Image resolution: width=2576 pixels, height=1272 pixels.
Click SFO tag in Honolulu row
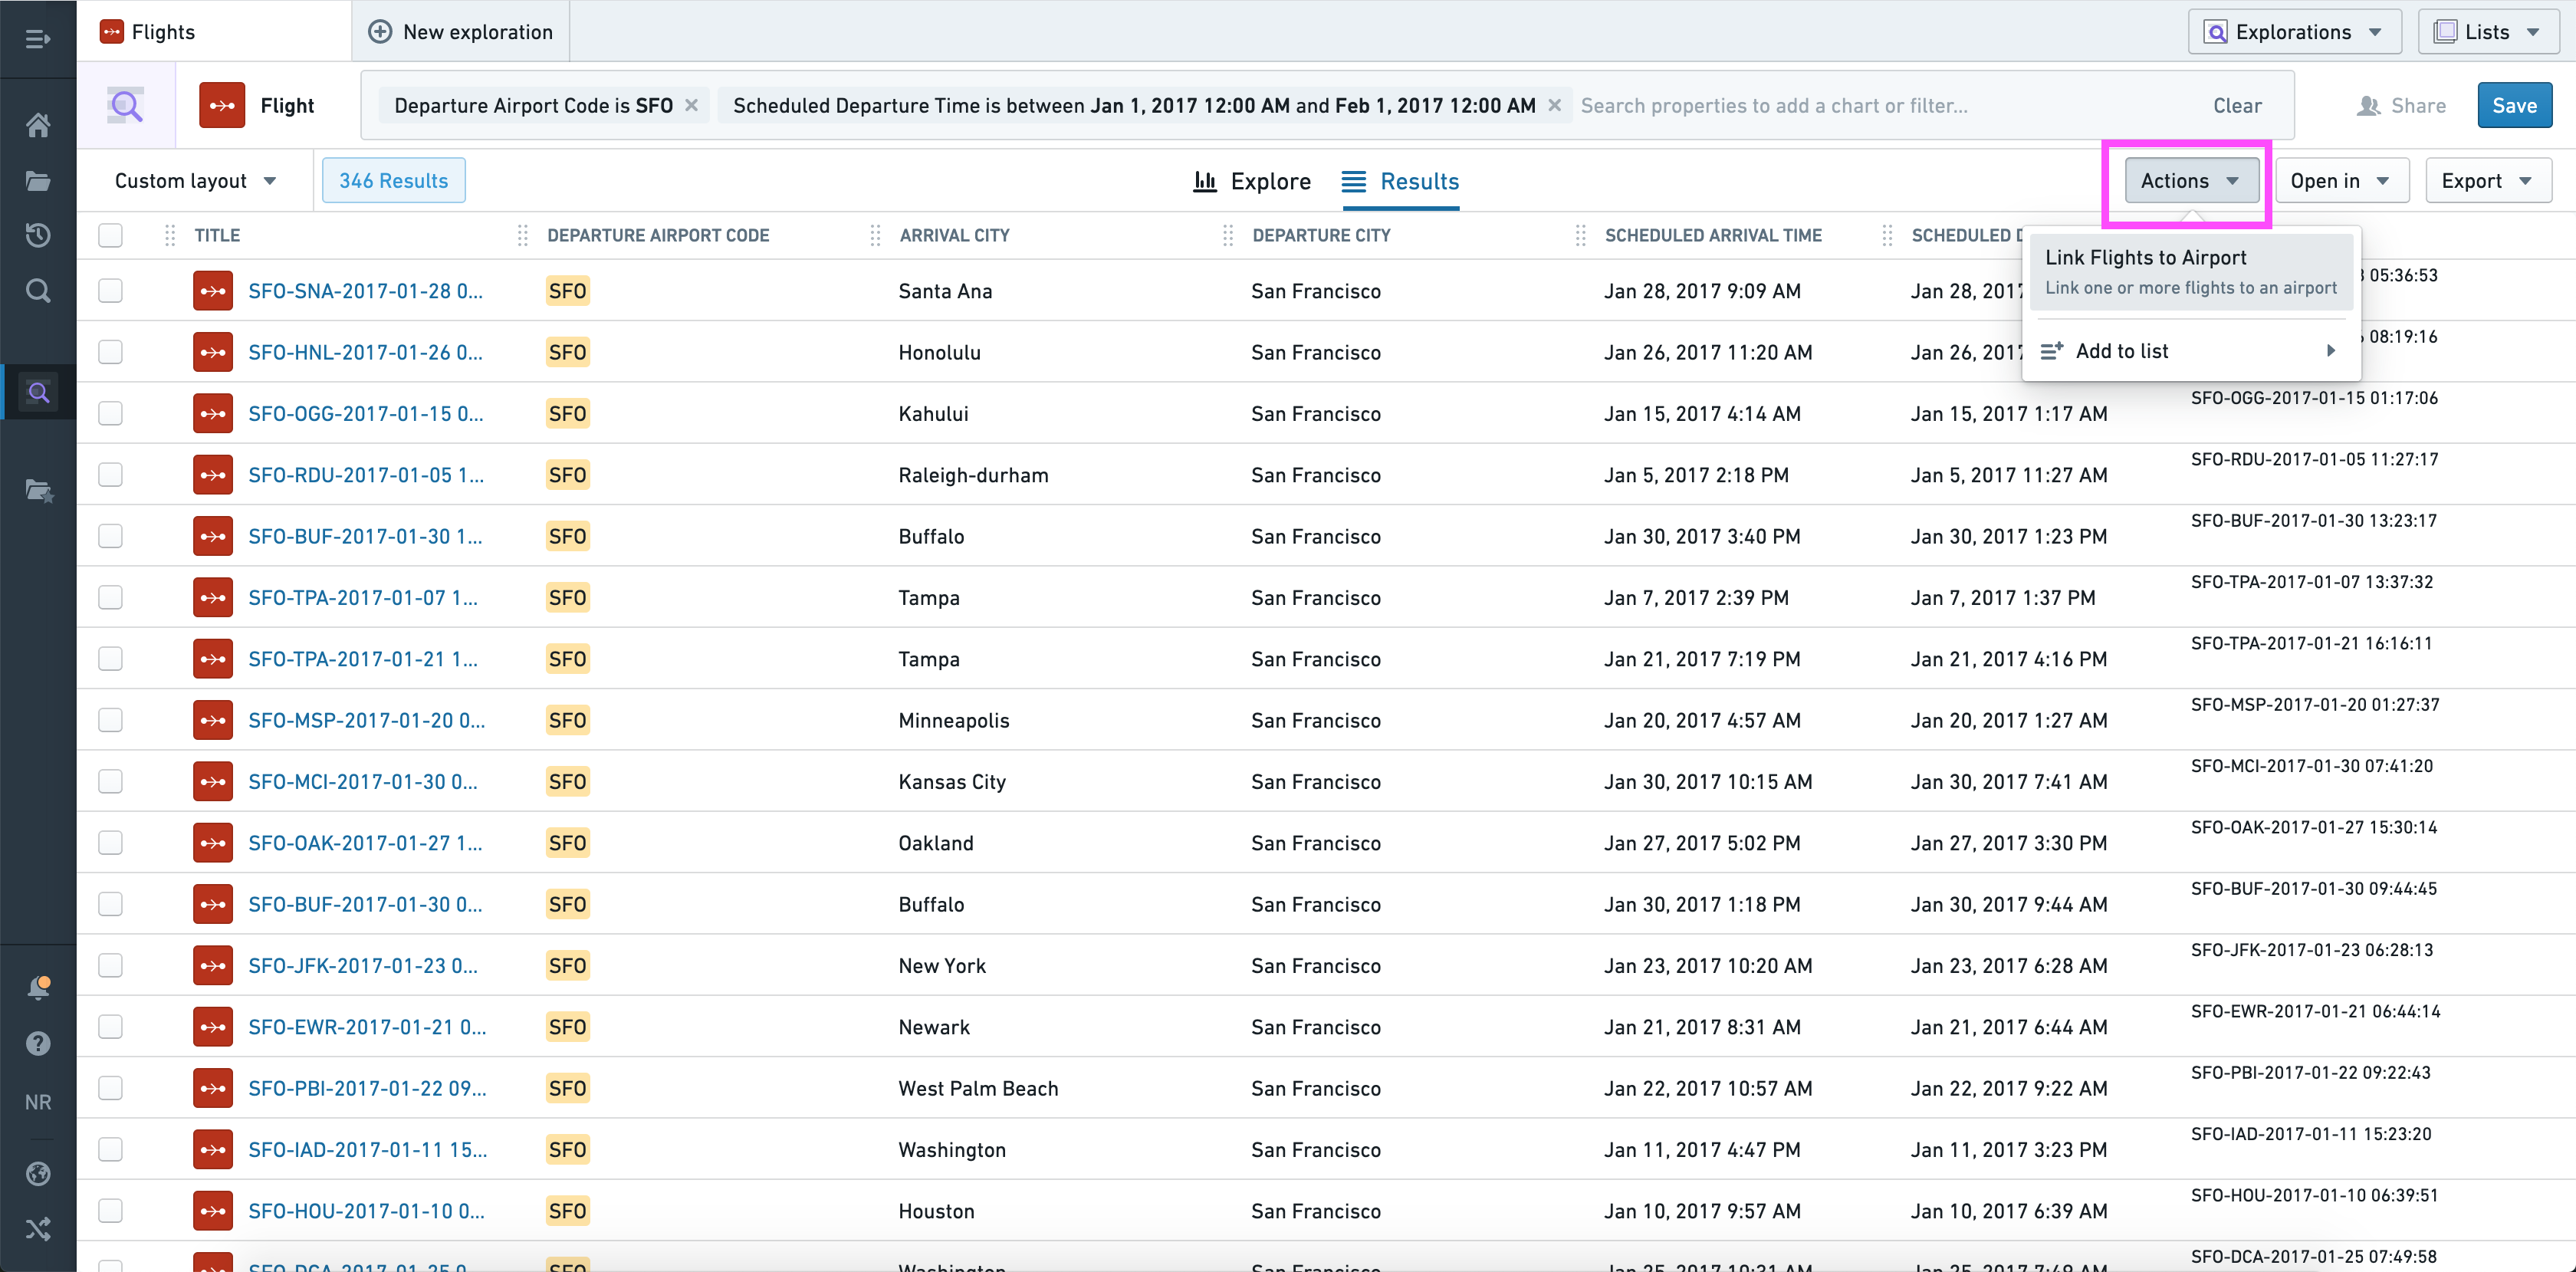[568, 352]
